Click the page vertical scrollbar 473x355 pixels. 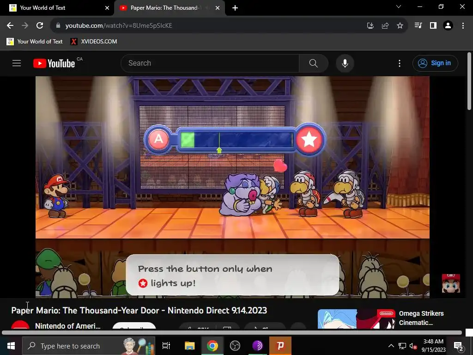click(469, 81)
